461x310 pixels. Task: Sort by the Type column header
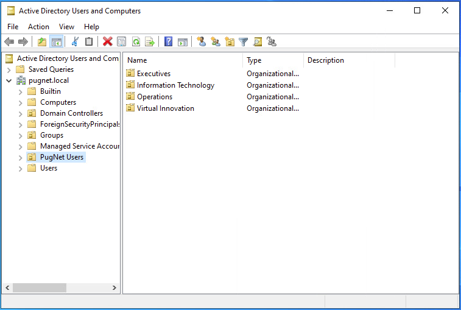(273, 60)
